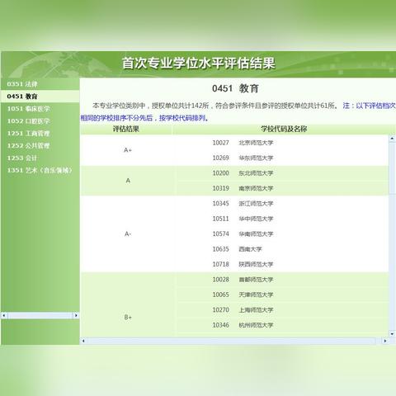Open the 1351 艺术 (音乐领域) category
The height and width of the screenshot is (396, 396).
click(40, 171)
